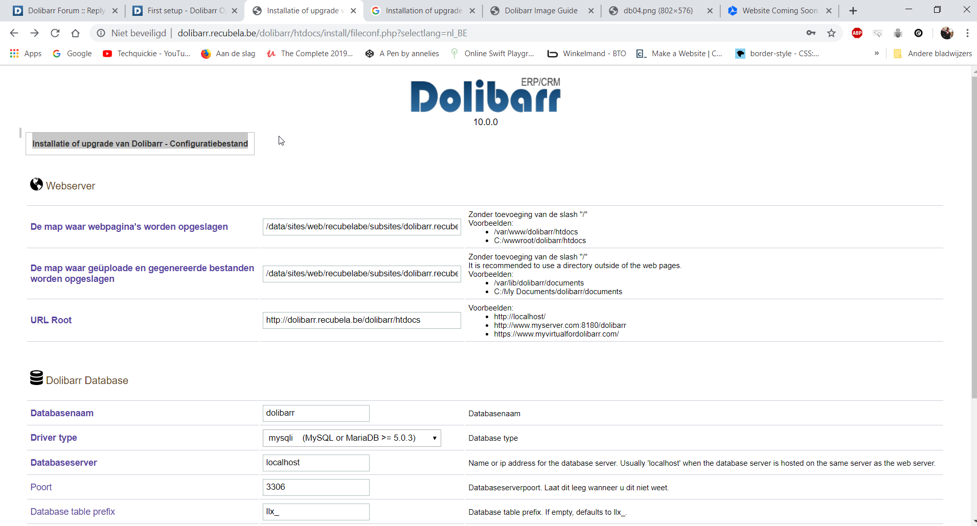977x526 pixels.
Task: Click the Installatie of upgrade Configuratiebestand heading
Action: pyautogui.click(x=140, y=144)
